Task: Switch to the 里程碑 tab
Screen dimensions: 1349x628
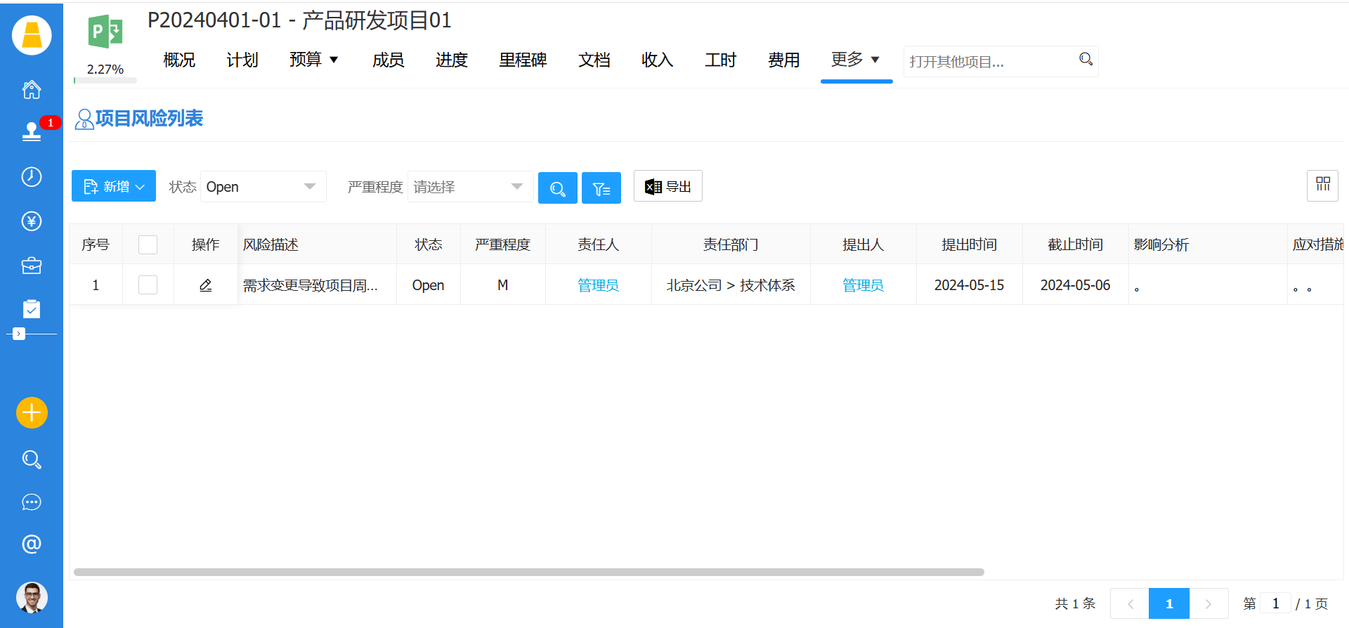Action: (523, 60)
